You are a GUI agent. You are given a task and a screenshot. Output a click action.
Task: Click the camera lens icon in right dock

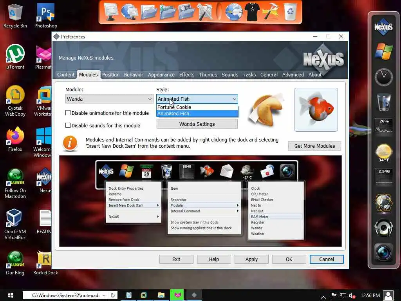click(x=383, y=253)
